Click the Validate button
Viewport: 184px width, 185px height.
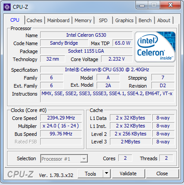click(x=128, y=173)
